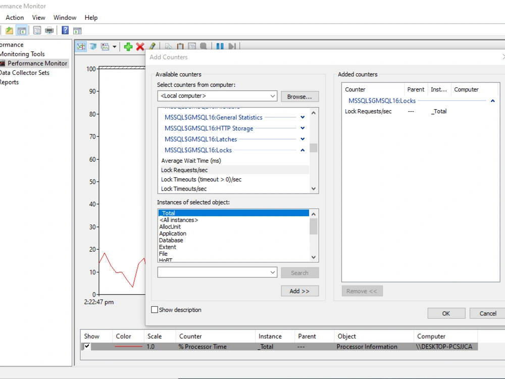The width and height of the screenshot is (505, 379).
Task: Expand MSSQL$GMSQL16:HTTP Storage chevron
Action: [x=302, y=128]
